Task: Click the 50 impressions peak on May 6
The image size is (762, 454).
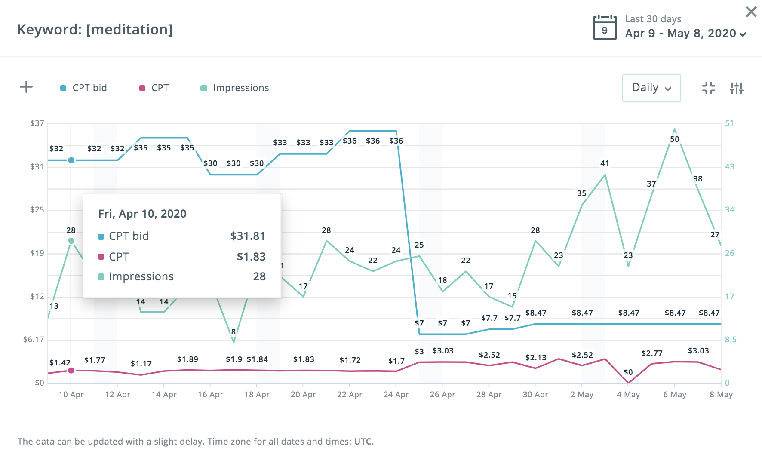Action: tap(675, 128)
